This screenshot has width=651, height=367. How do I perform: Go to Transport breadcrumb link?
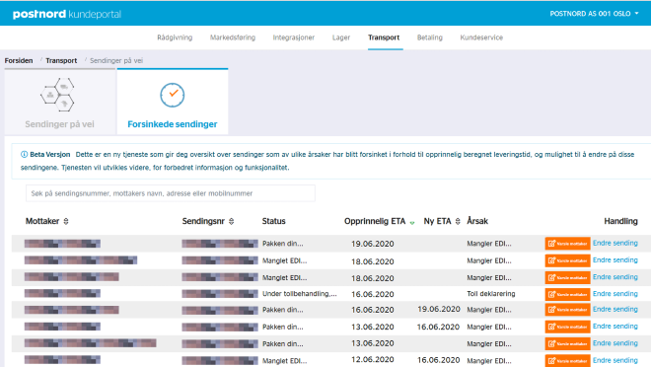[61, 60]
